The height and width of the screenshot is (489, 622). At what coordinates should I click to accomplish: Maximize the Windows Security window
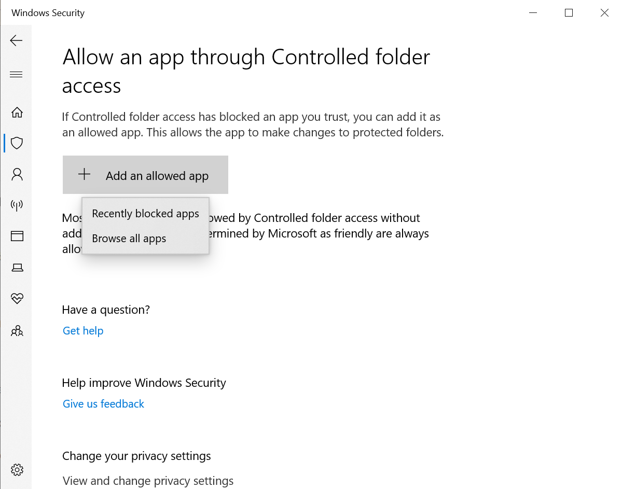(x=569, y=13)
